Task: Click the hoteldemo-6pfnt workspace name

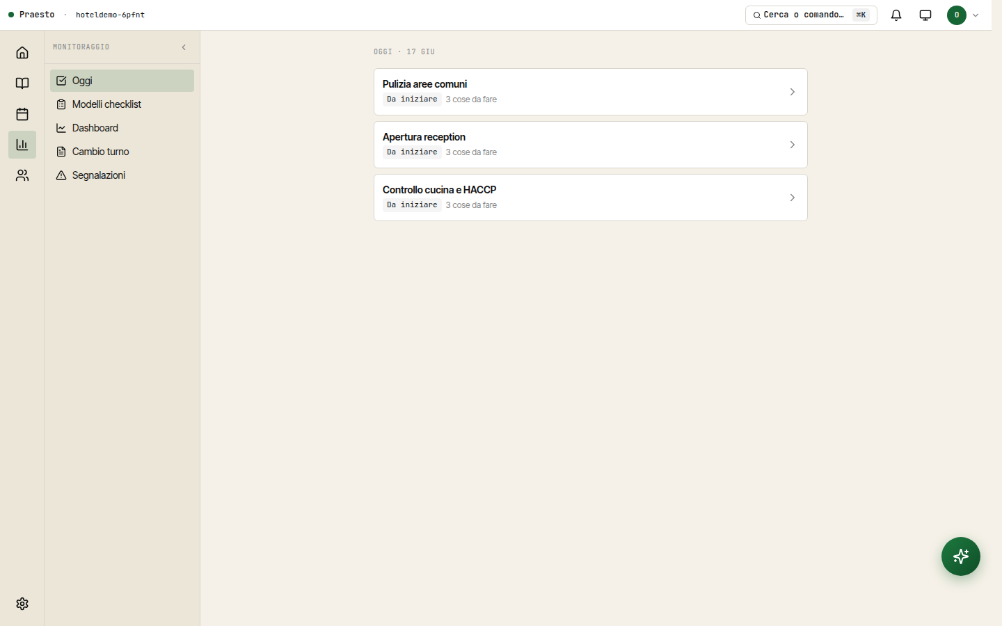Action: click(x=110, y=15)
